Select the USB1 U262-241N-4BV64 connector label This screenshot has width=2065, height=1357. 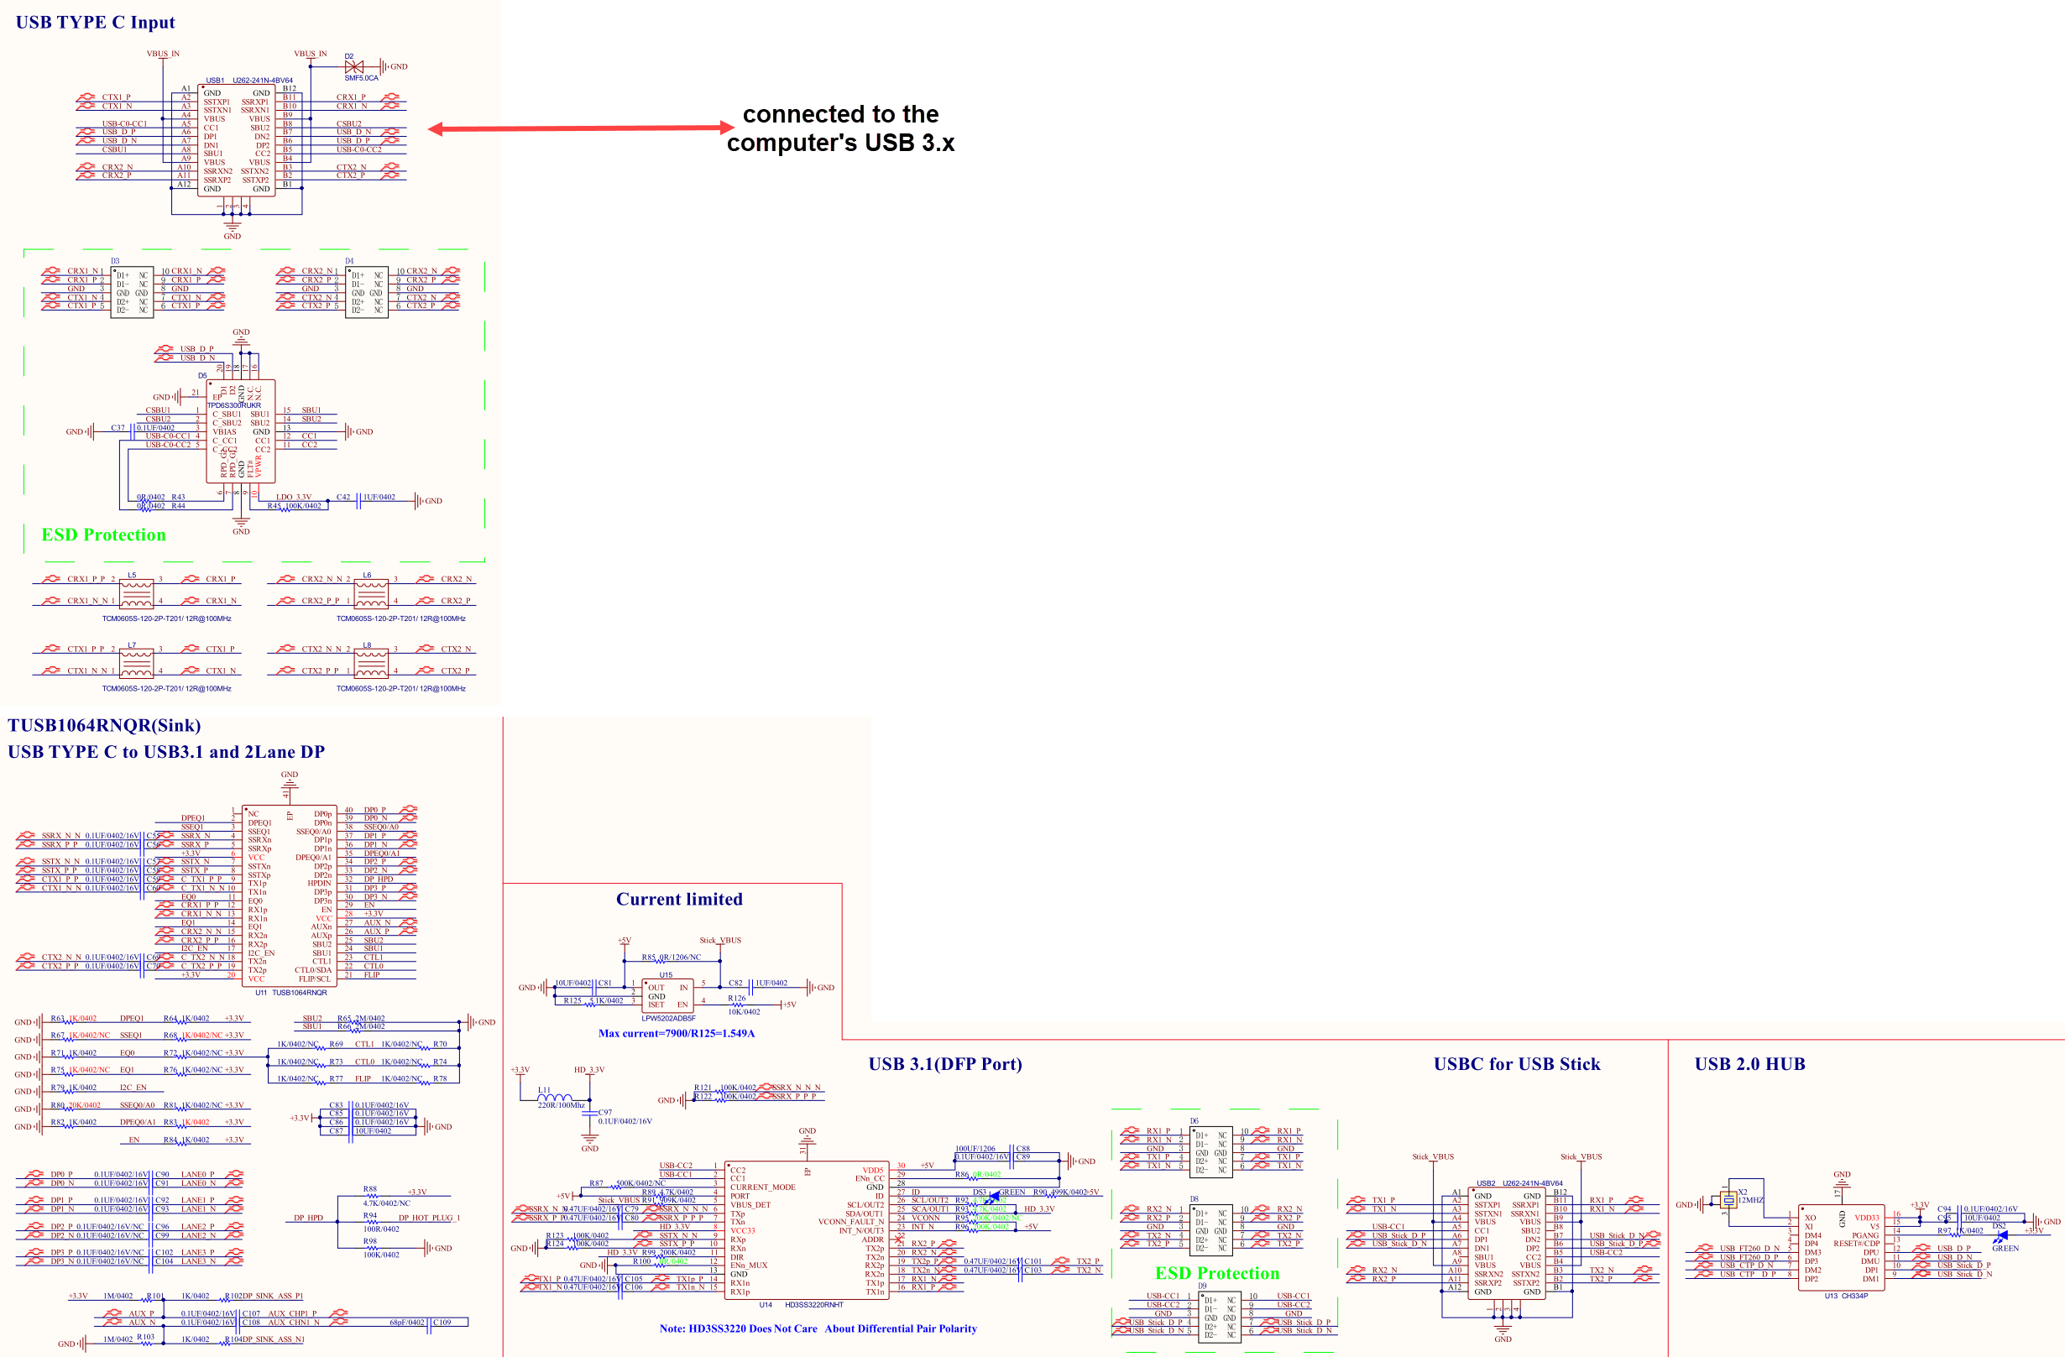249,81
